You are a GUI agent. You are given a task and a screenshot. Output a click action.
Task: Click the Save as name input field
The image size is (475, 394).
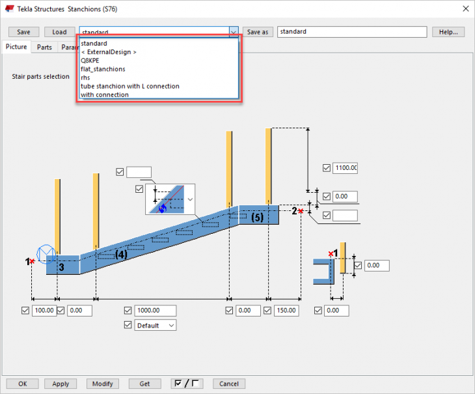351,32
